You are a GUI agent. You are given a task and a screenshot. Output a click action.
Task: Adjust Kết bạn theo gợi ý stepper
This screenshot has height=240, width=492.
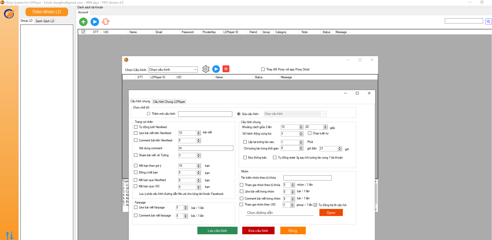coord(199,166)
